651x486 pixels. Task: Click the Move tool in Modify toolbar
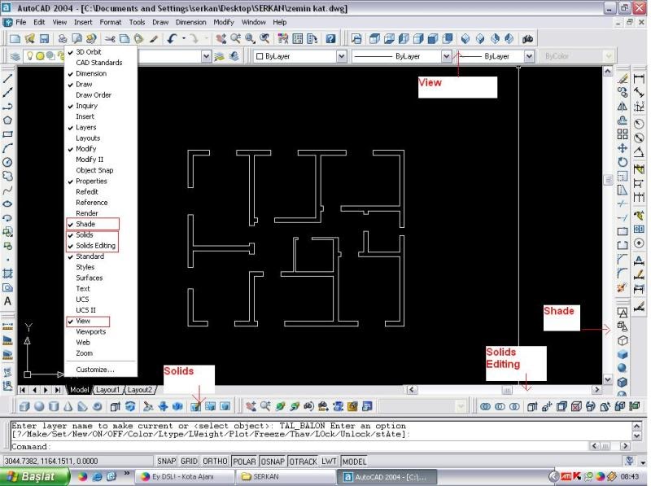pyautogui.click(x=622, y=148)
